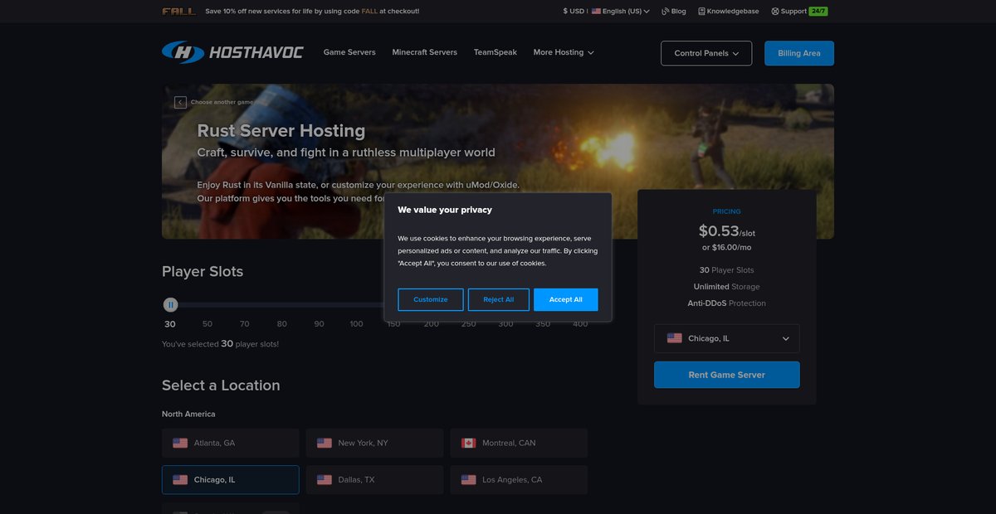Open the Control Panels dropdown
Viewport: 996px width, 514px height.
pos(706,53)
